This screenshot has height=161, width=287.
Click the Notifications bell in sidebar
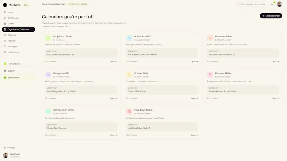[x=5, y=52]
